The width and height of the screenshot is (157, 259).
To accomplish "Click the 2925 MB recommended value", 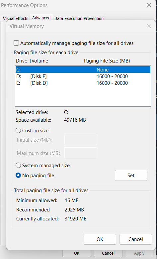I will pyautogui.click(x=74, y=210).
